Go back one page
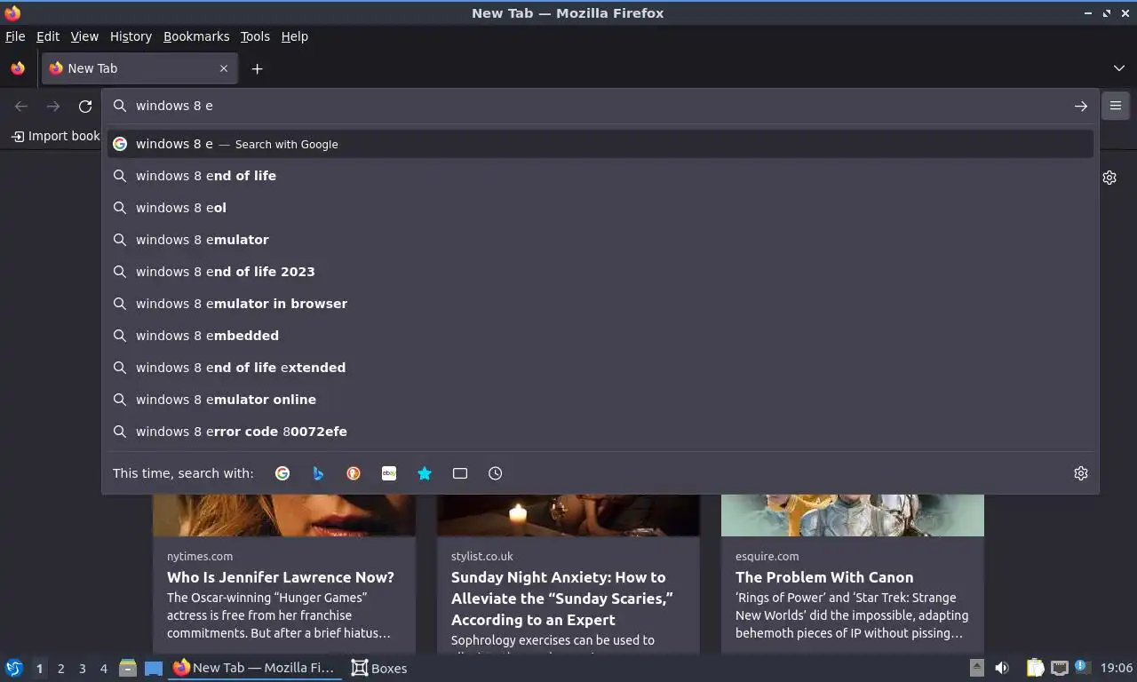 21,107
